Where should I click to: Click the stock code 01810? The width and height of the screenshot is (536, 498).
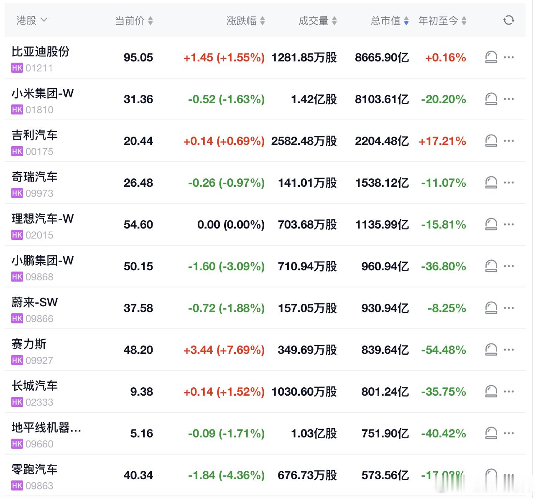coord(39,110)
